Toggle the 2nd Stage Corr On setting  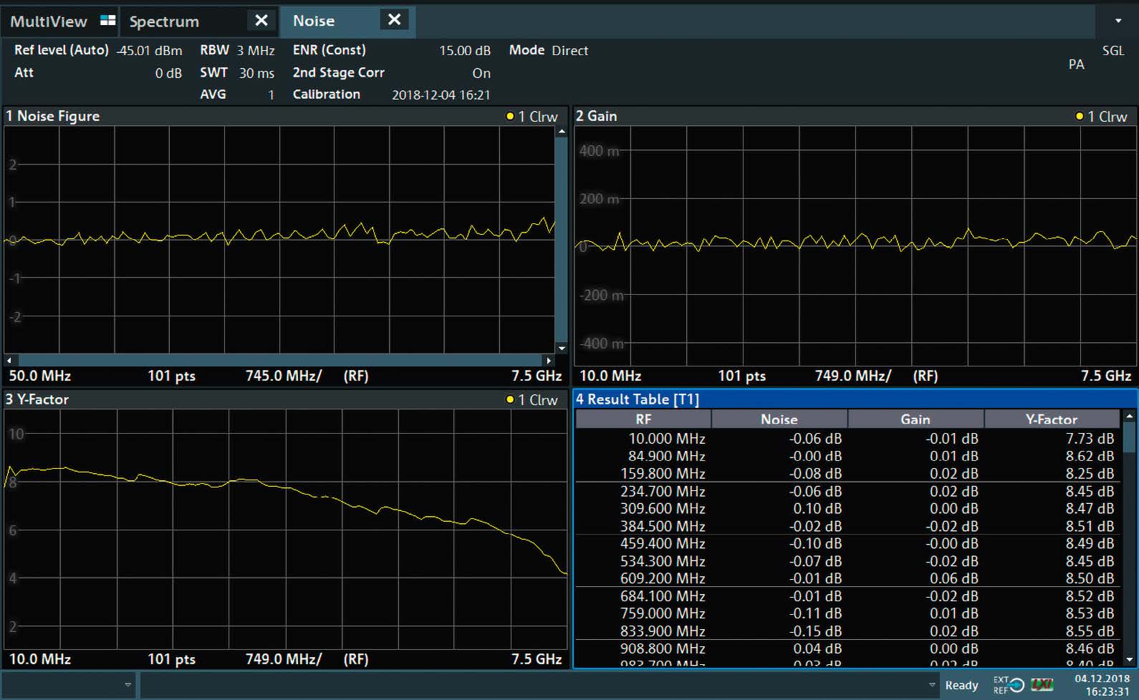[392, 72]
